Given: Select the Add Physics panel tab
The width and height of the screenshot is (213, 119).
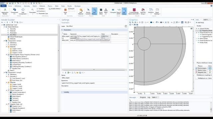Looking at the screenshot, I should (x=206, y=20).
